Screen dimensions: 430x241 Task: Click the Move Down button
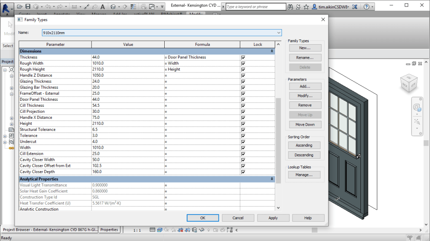[x=305, y=124]
